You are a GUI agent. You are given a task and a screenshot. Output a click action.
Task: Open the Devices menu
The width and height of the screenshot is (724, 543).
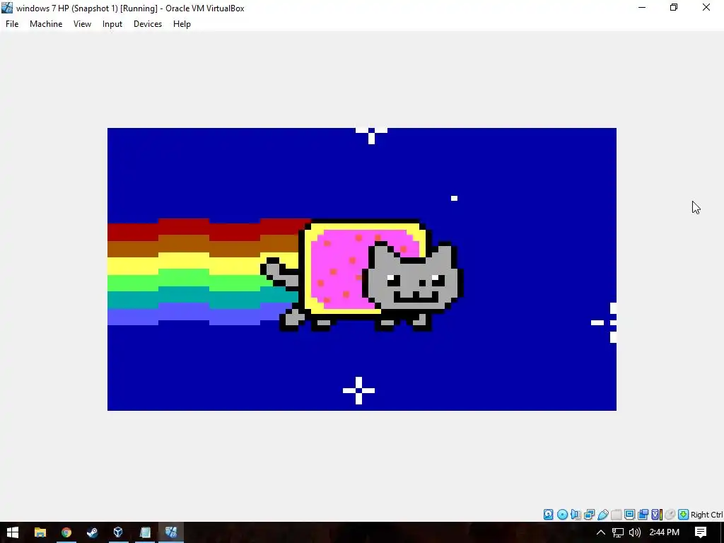pyautogui.click(x=148, y=24)
